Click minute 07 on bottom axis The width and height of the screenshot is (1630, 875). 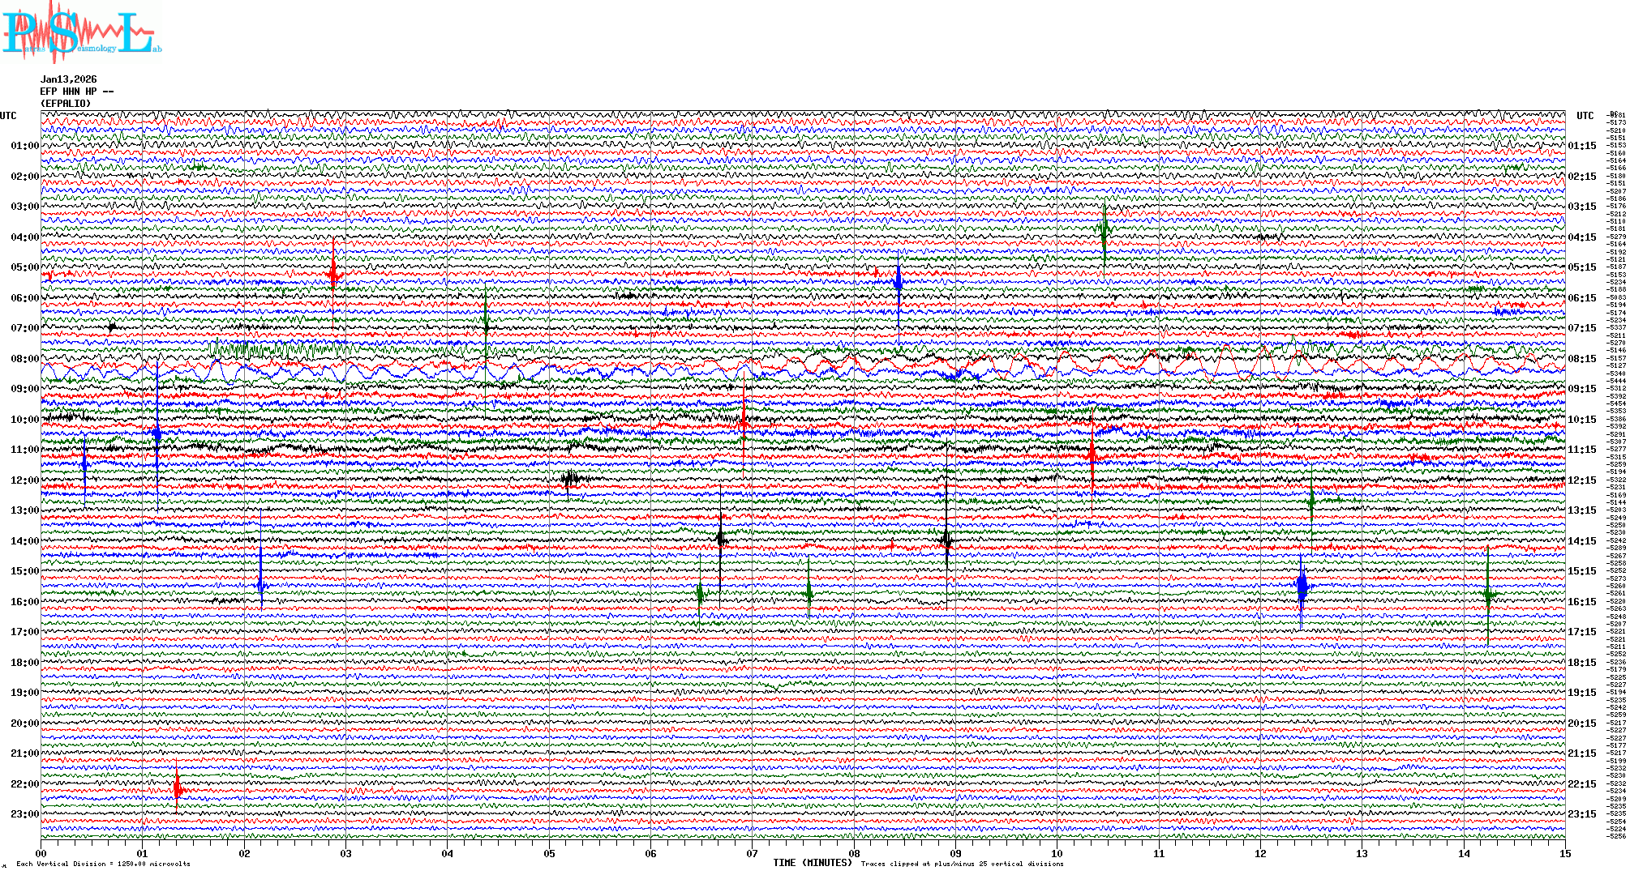[752, 853]
